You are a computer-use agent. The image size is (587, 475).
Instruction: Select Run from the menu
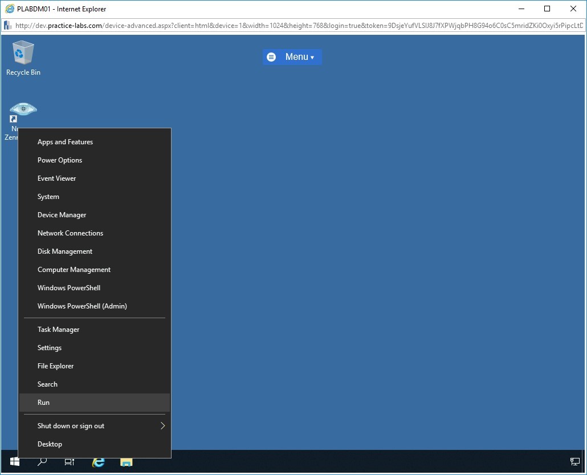(43, 402)
